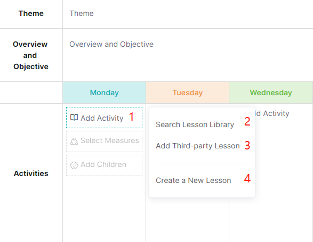Click the bold Theme row label
This screenshot has width=313, height=242.
click(31, 13)
